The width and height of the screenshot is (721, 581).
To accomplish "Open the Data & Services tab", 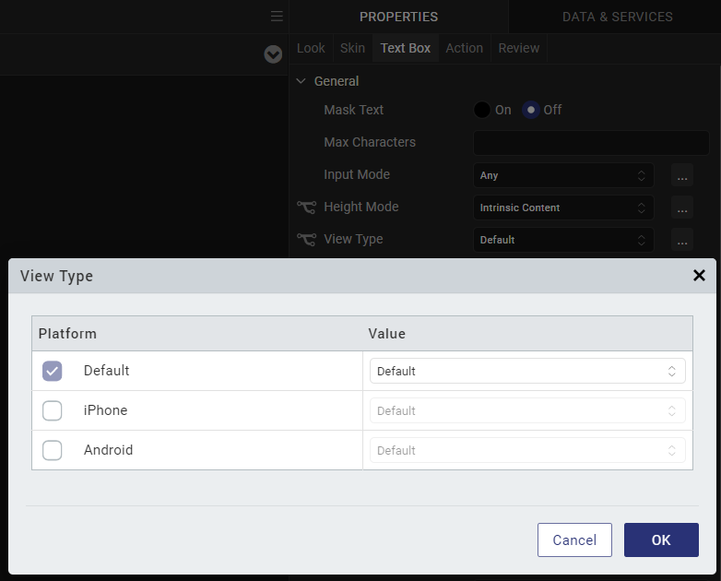I will coord(617,17).
